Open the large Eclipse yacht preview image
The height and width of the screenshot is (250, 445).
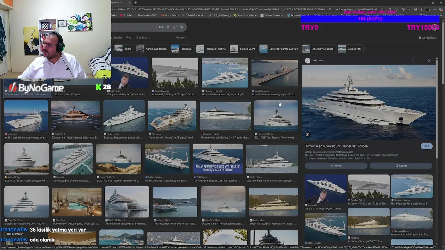(369, 103)
